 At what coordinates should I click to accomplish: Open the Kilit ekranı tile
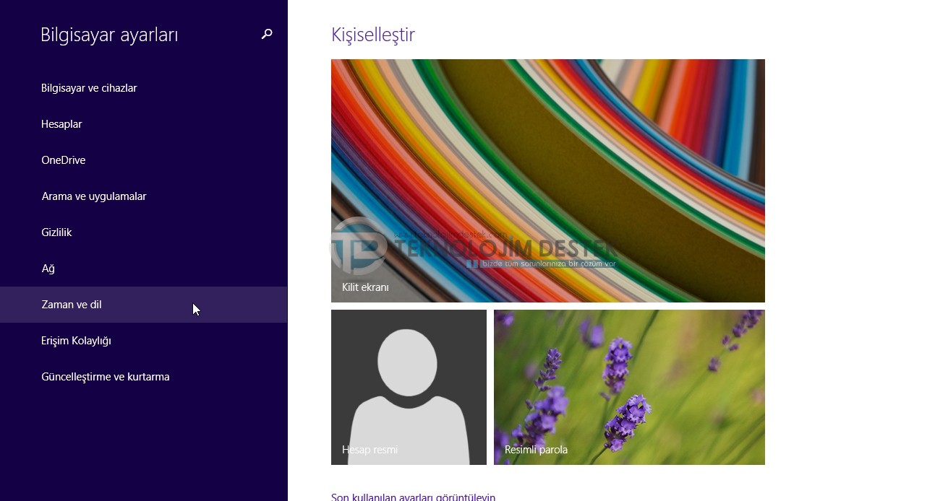pos(548,180)
